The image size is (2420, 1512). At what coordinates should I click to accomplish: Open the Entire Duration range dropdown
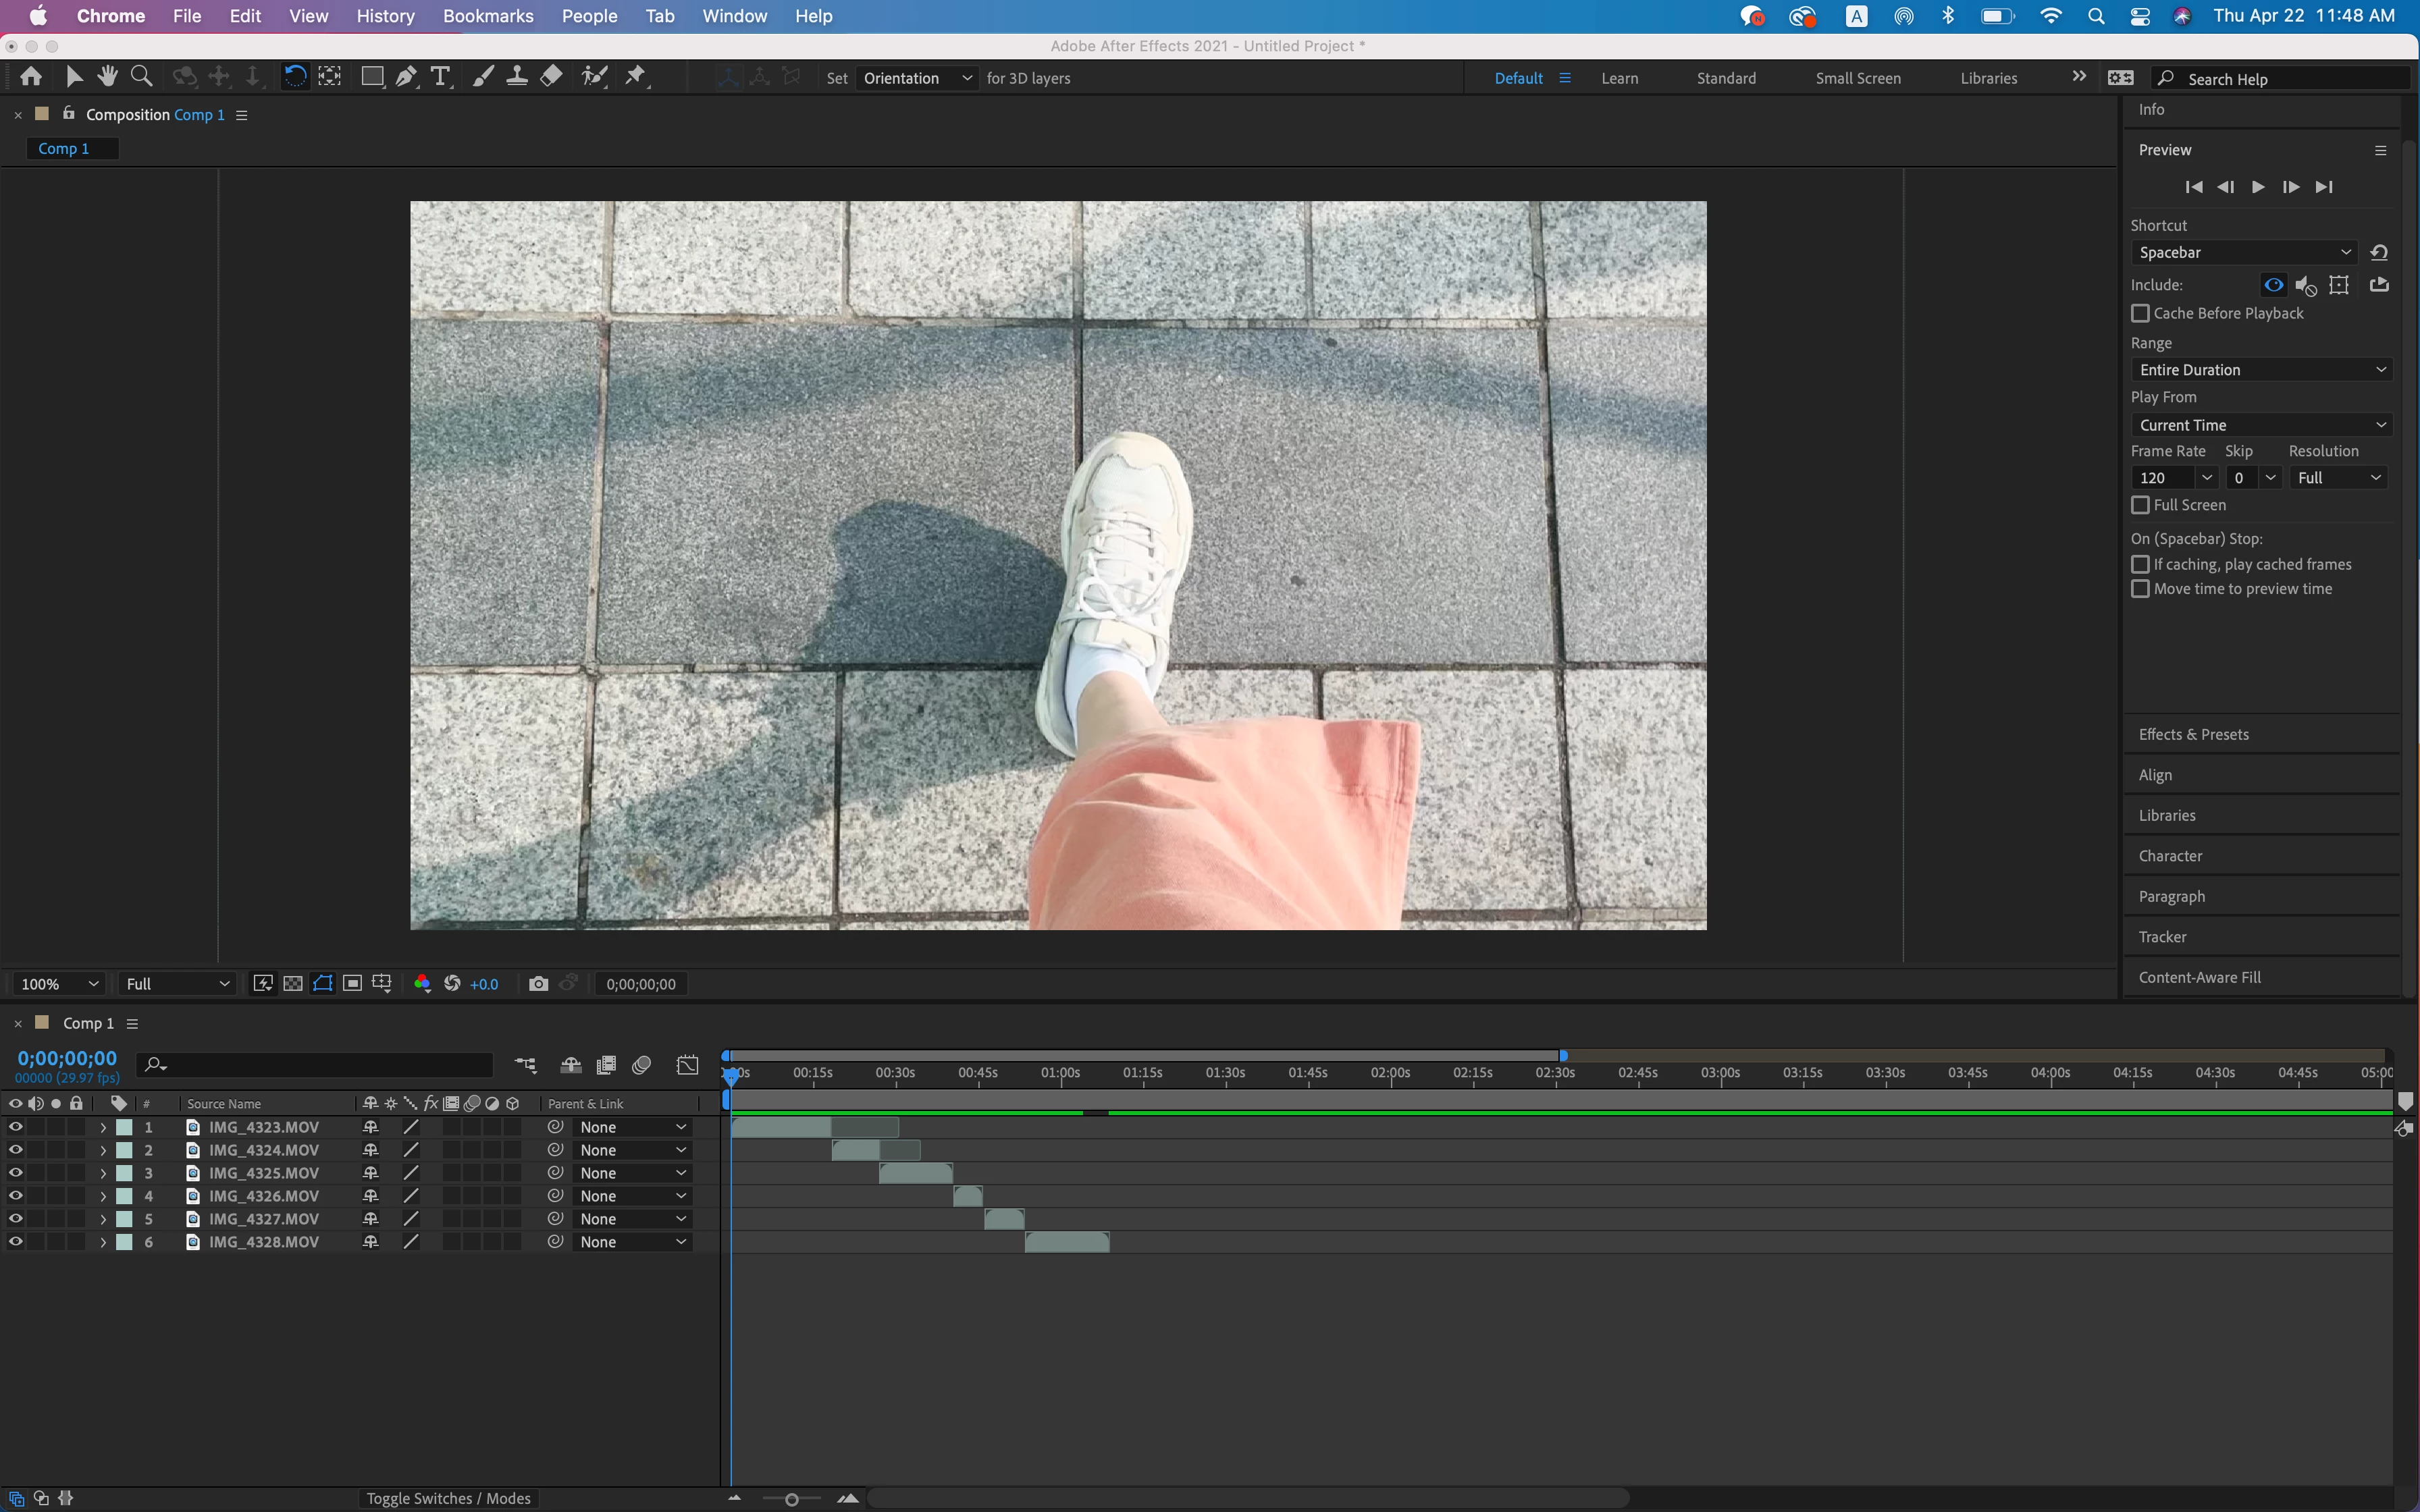pyautogui.click(x=2261, y=370)
